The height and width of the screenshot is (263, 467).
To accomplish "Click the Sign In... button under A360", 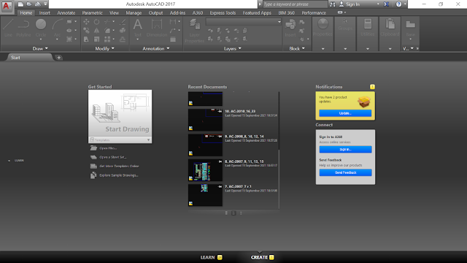I will 345,149.
